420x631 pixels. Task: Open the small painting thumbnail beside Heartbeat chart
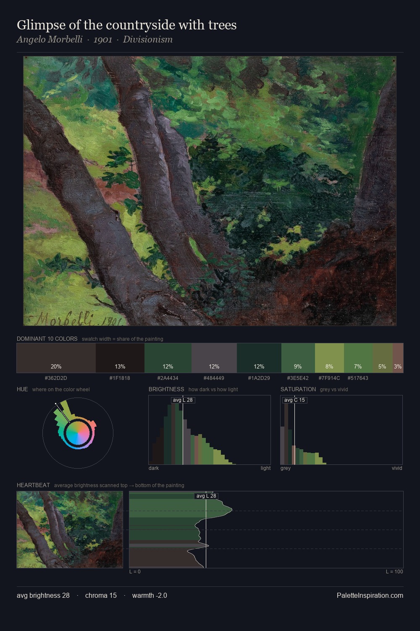[x=70, y=530]
